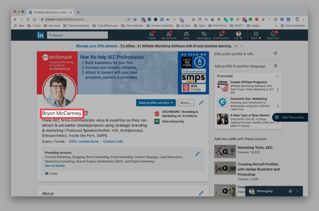Click browser forward arrow
The width and height of the screenshot is (319, 211).
pos(22,19)
